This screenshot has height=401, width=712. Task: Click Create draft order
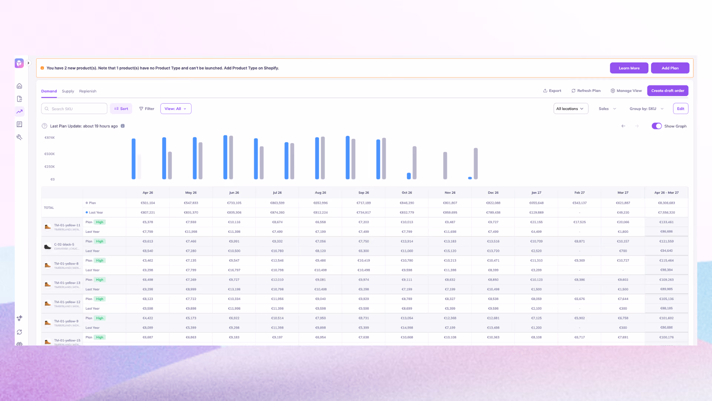(667, 91)
